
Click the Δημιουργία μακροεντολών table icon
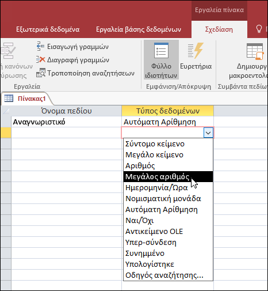click(x=255, y=51)
